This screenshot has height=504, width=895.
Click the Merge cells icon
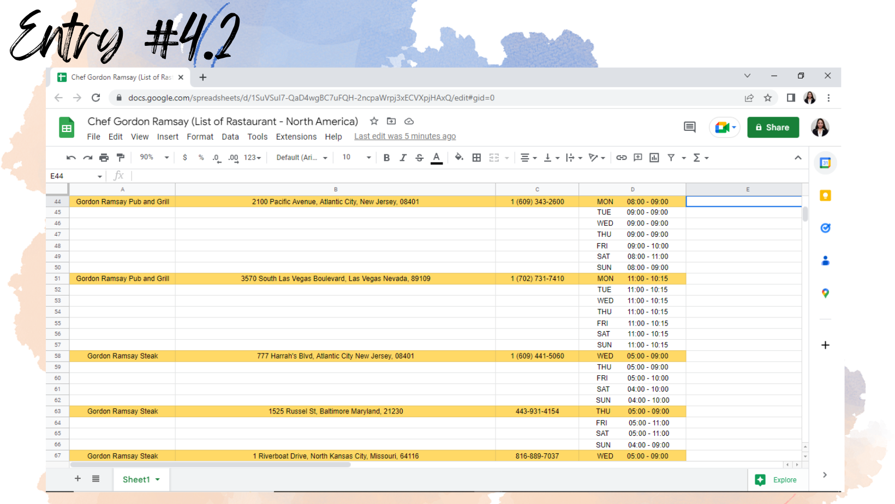tap(494, 158)
